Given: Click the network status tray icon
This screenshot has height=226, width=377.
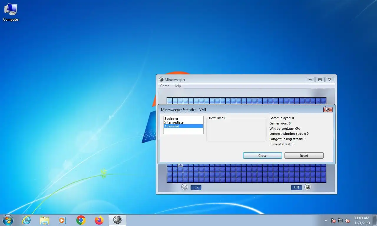Looking at the screenshot, I should (x=340, y=220).
